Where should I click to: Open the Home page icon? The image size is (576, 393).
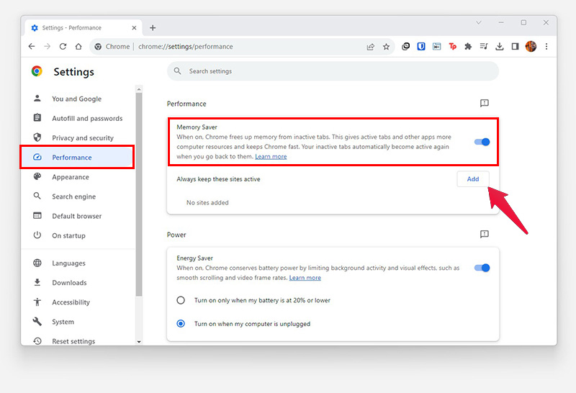pos(78,47)
